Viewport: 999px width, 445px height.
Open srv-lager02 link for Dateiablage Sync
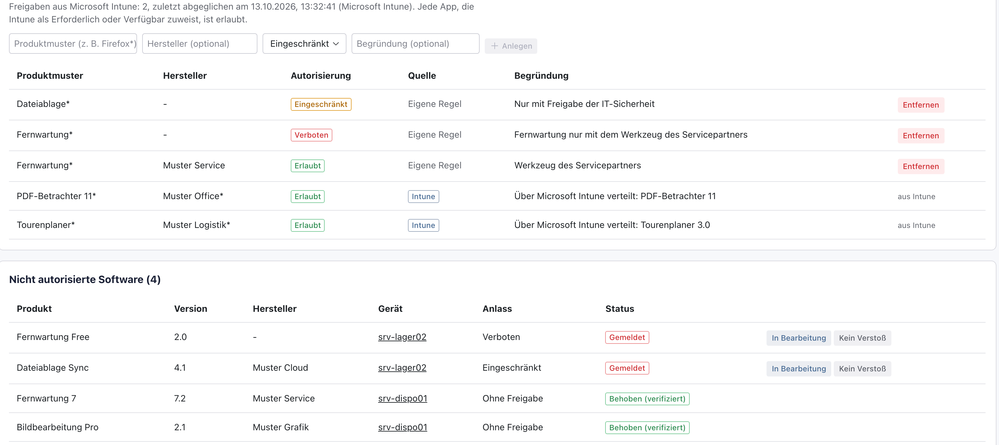point(402,368)
